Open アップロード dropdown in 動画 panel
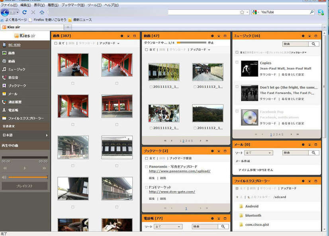Viewport: 329px width, 236px height. [x=200, y=50]
